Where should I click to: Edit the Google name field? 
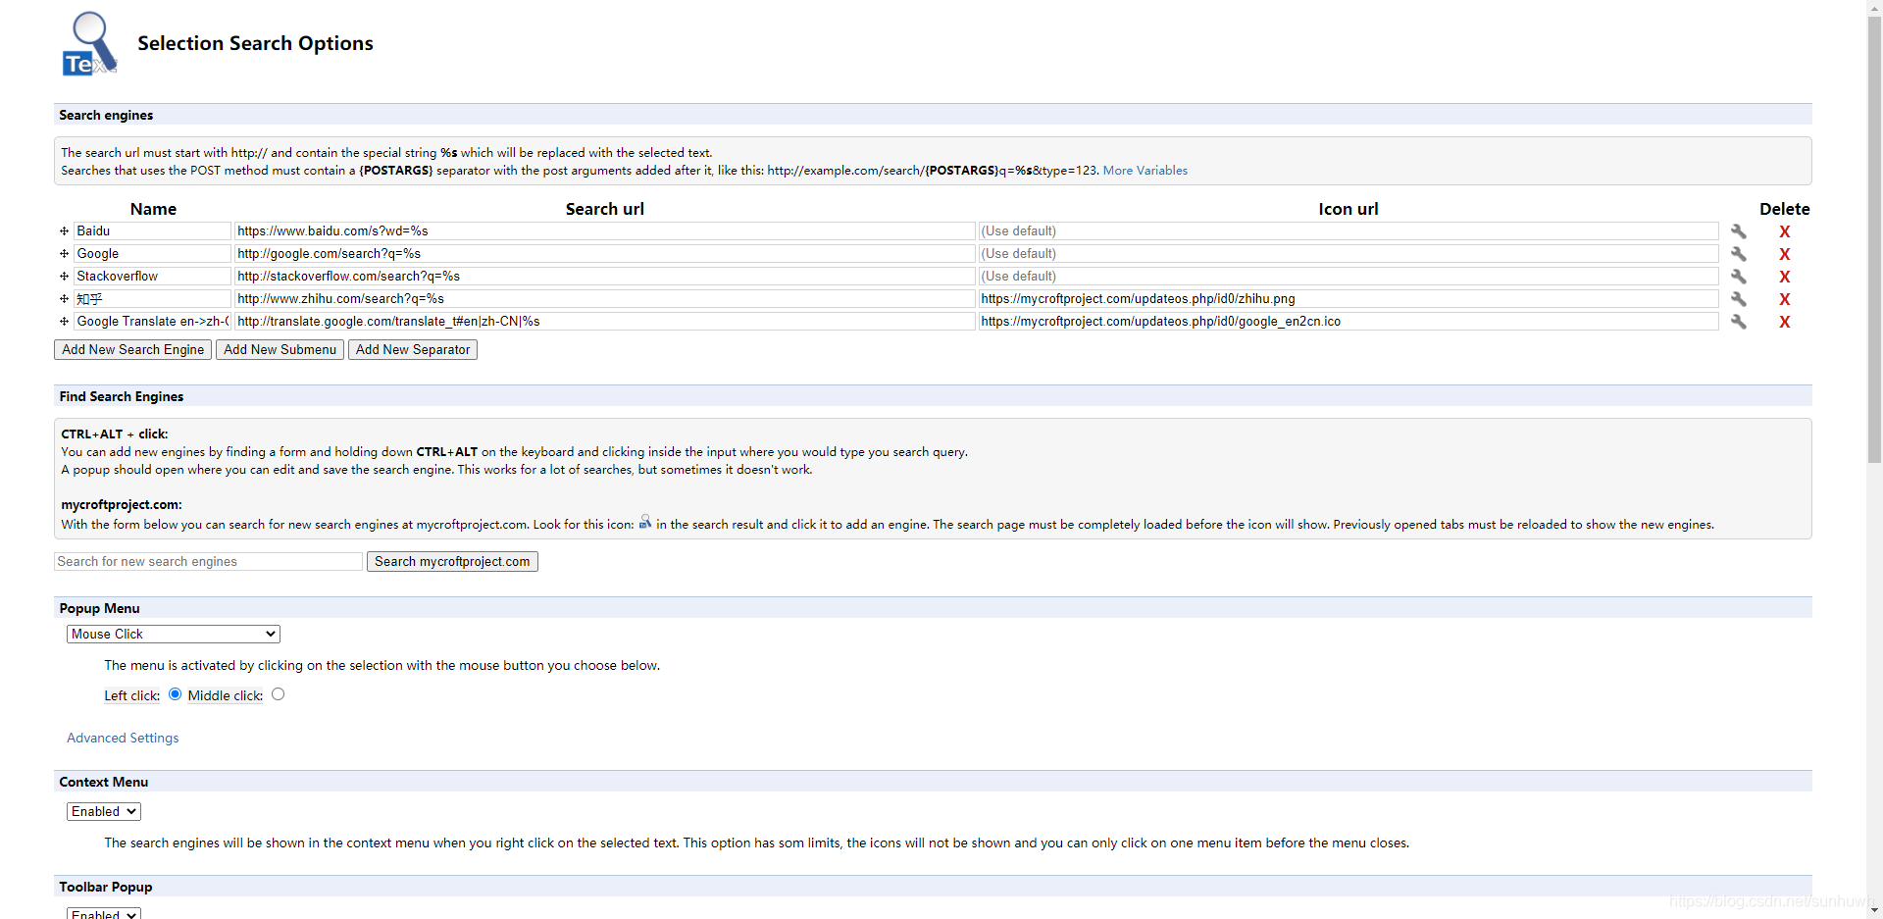pos(152,254)
